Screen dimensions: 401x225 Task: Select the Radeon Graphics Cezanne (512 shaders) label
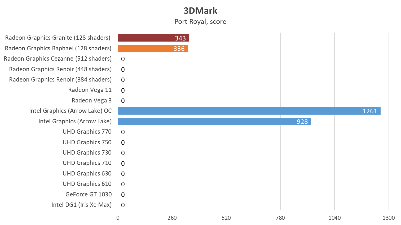[x=58, y=59]
